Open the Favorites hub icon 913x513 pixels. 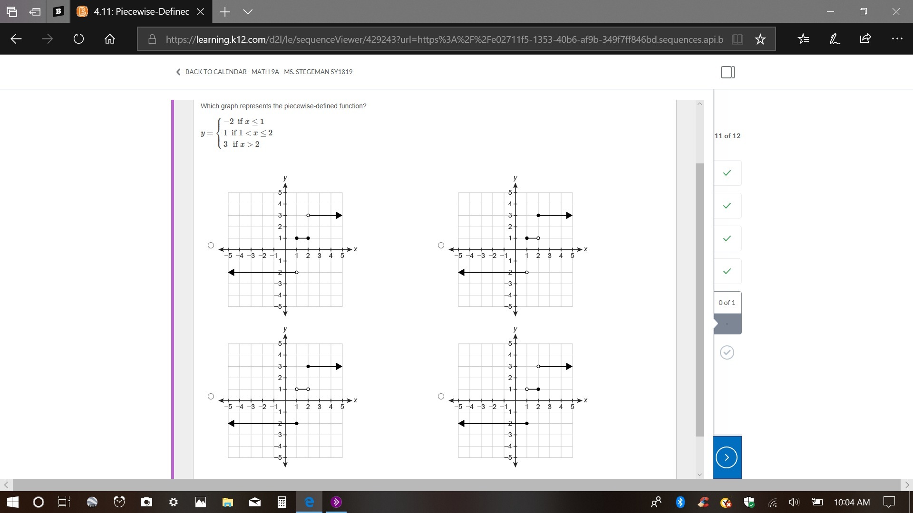click(x=803, y=39)
